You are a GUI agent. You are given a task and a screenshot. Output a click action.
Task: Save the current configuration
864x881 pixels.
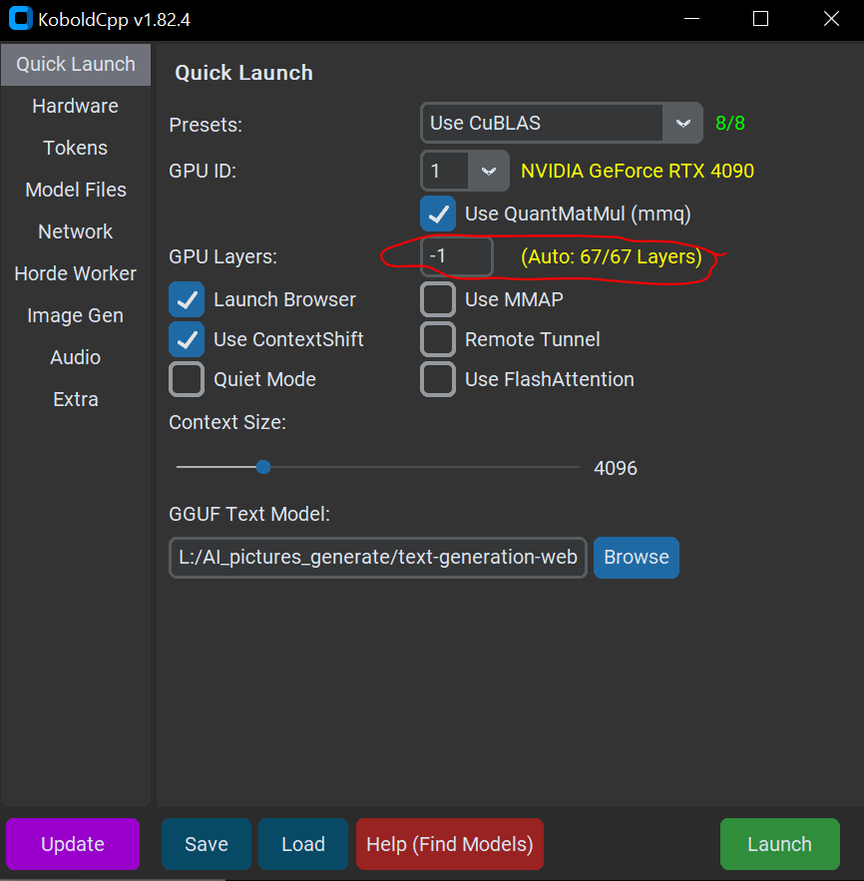[207, 844]
